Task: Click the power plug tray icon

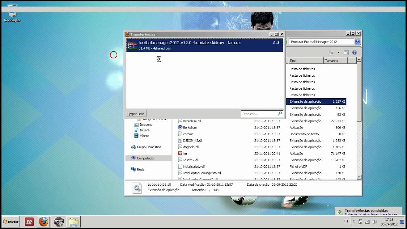Action: coord(360,222)
